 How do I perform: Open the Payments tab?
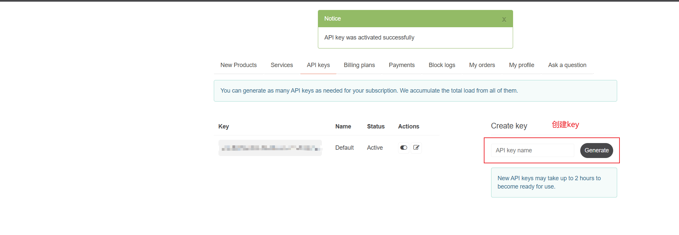[x=402, y=65]
